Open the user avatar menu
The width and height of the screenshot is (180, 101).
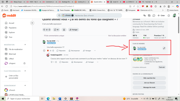pos(174,15)
